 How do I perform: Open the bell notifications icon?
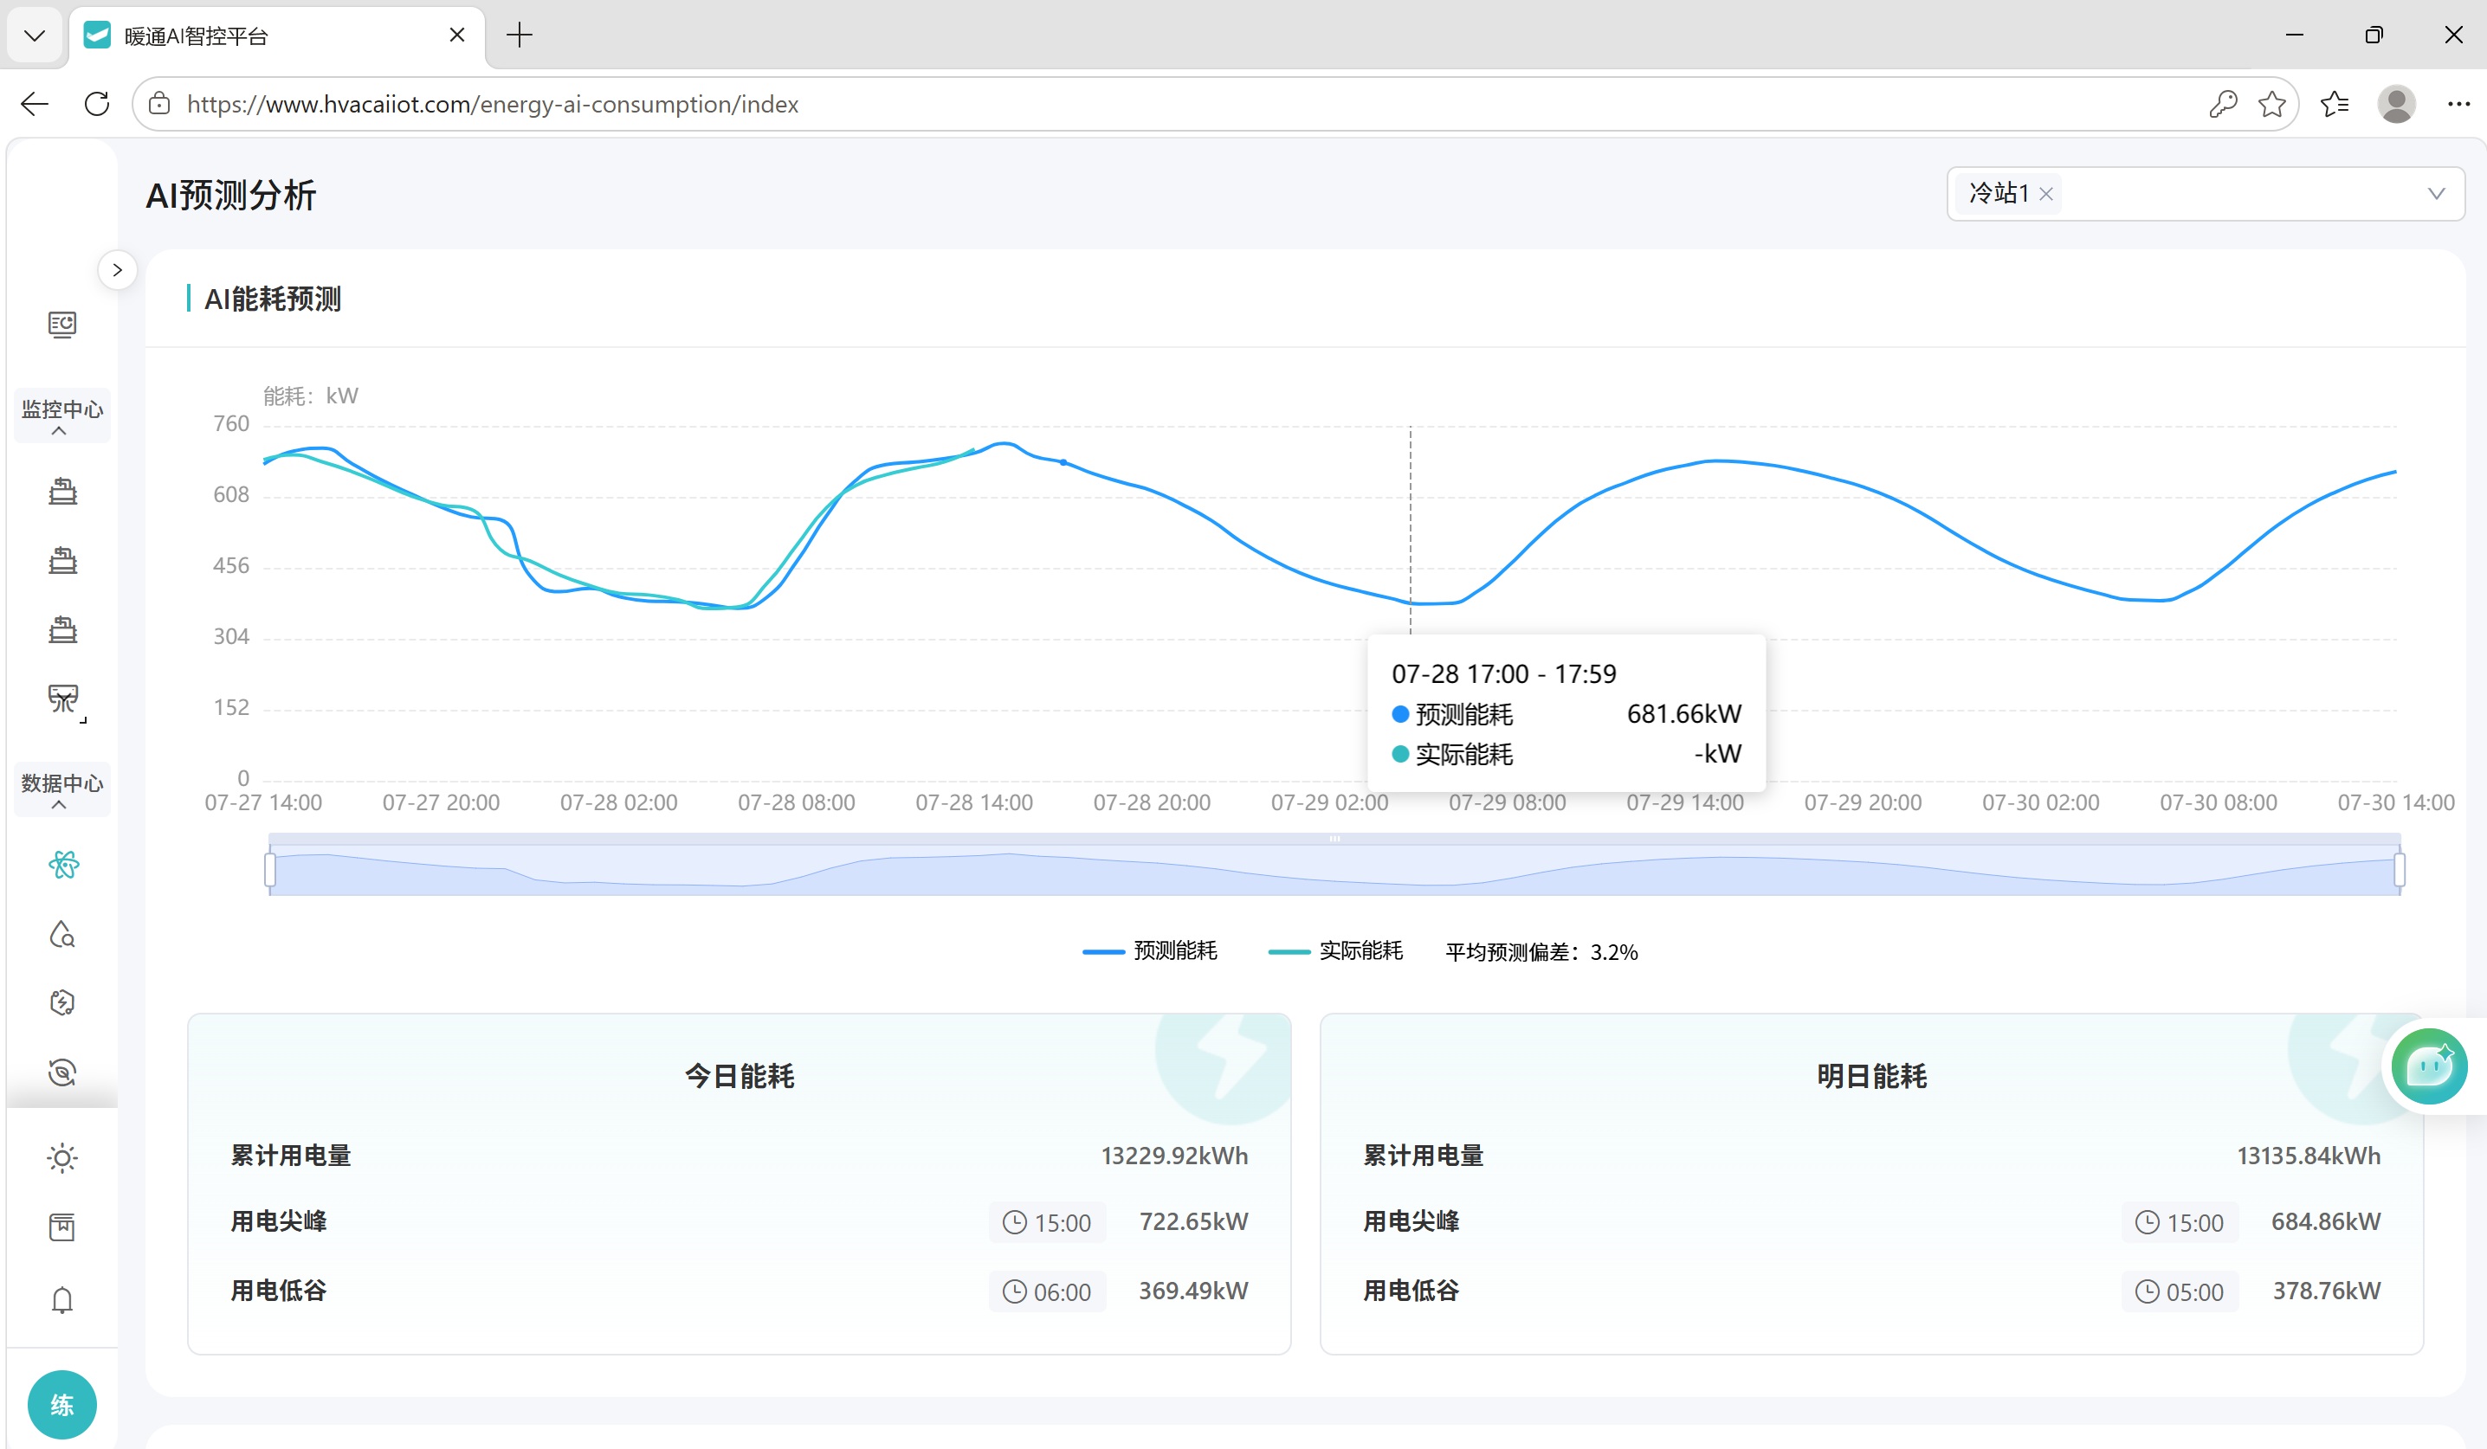click(62, 1300)
